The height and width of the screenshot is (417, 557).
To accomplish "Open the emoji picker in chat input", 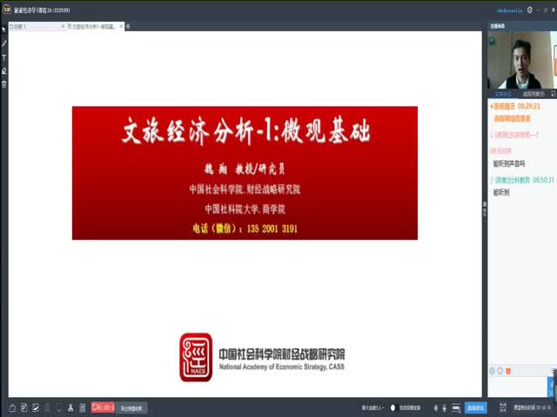I will [492, 371].
